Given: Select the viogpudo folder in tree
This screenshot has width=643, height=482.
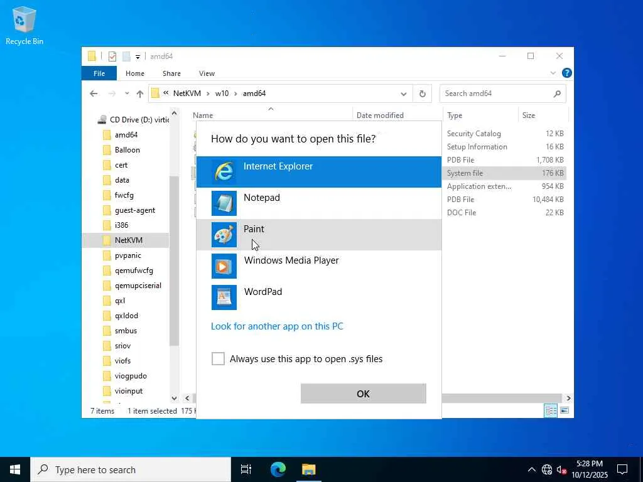Looking at the screenshot, I should (131, 376).
